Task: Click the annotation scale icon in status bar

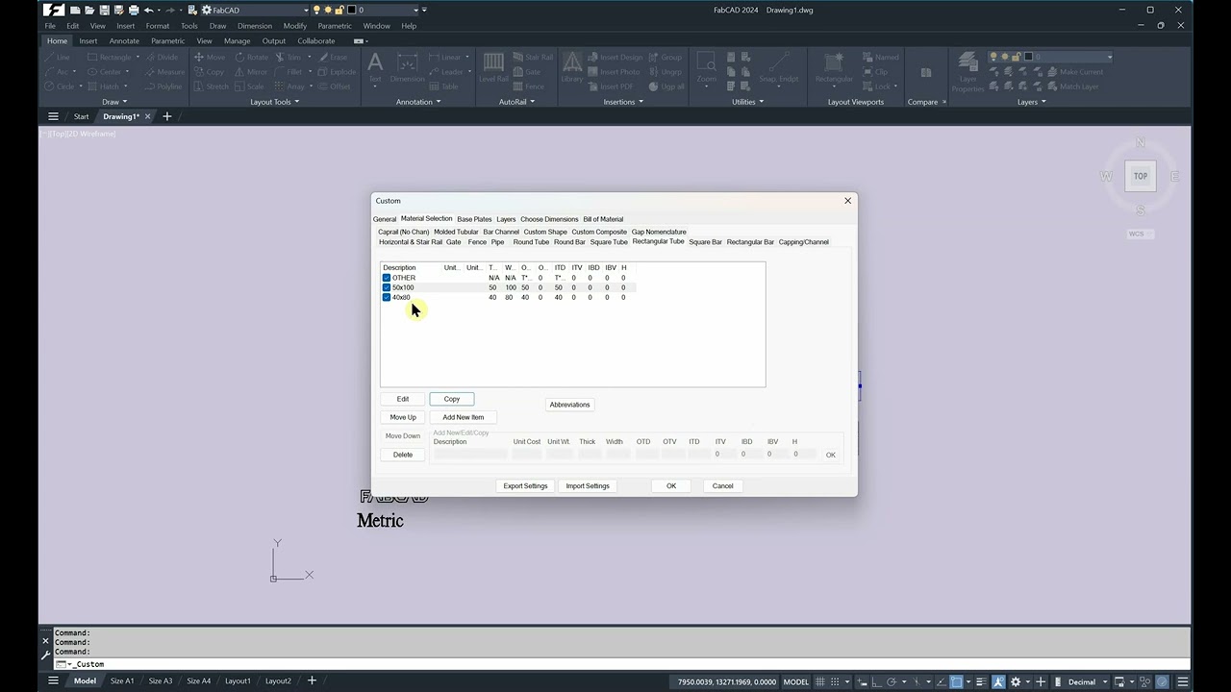Action: [998, 681]
